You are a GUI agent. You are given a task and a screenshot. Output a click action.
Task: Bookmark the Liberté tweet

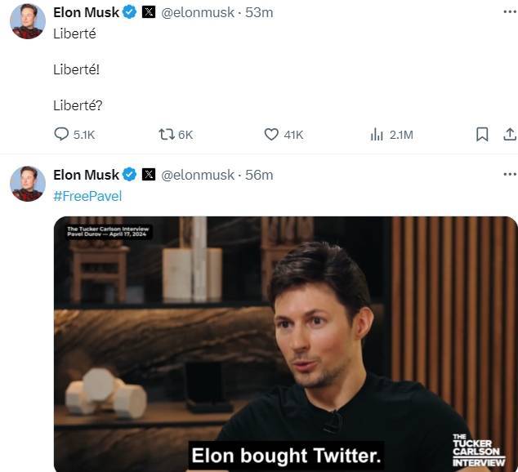482,135
